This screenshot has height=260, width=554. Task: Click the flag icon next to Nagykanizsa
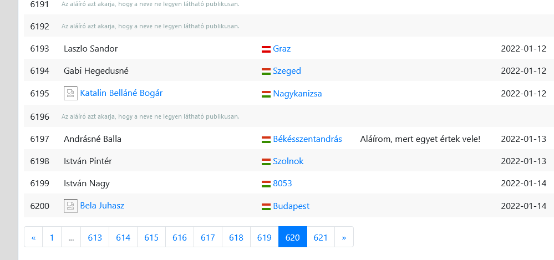coord(266,94)
